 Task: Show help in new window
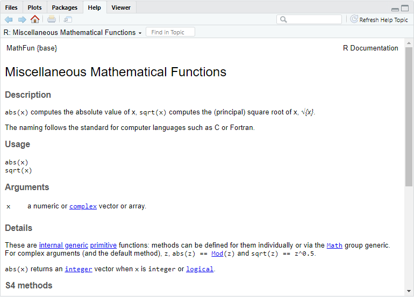point(68,19)
